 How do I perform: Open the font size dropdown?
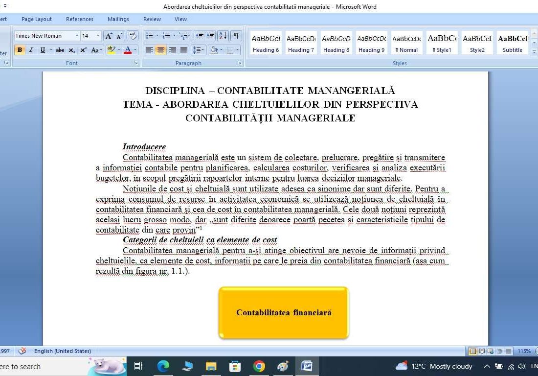tap(97, 36)
